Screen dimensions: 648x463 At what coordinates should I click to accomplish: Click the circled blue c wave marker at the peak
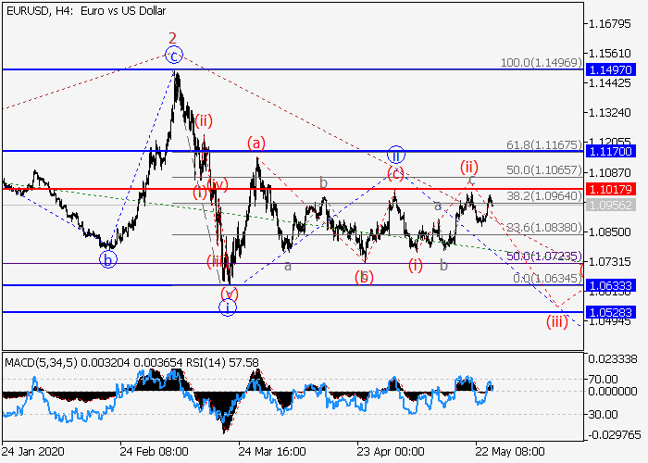(174, 56)
